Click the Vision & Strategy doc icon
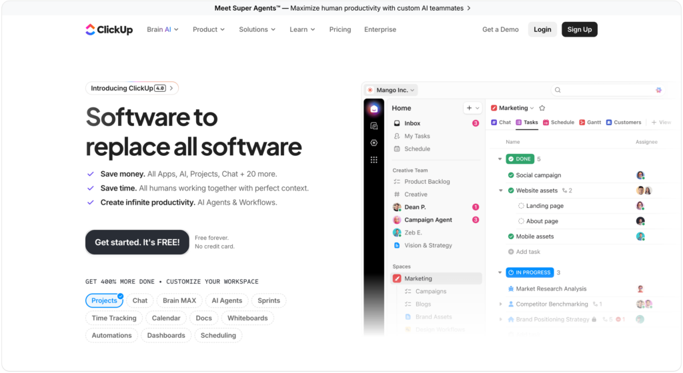This screenshot has width=683, height=373. tap(397, 245)
